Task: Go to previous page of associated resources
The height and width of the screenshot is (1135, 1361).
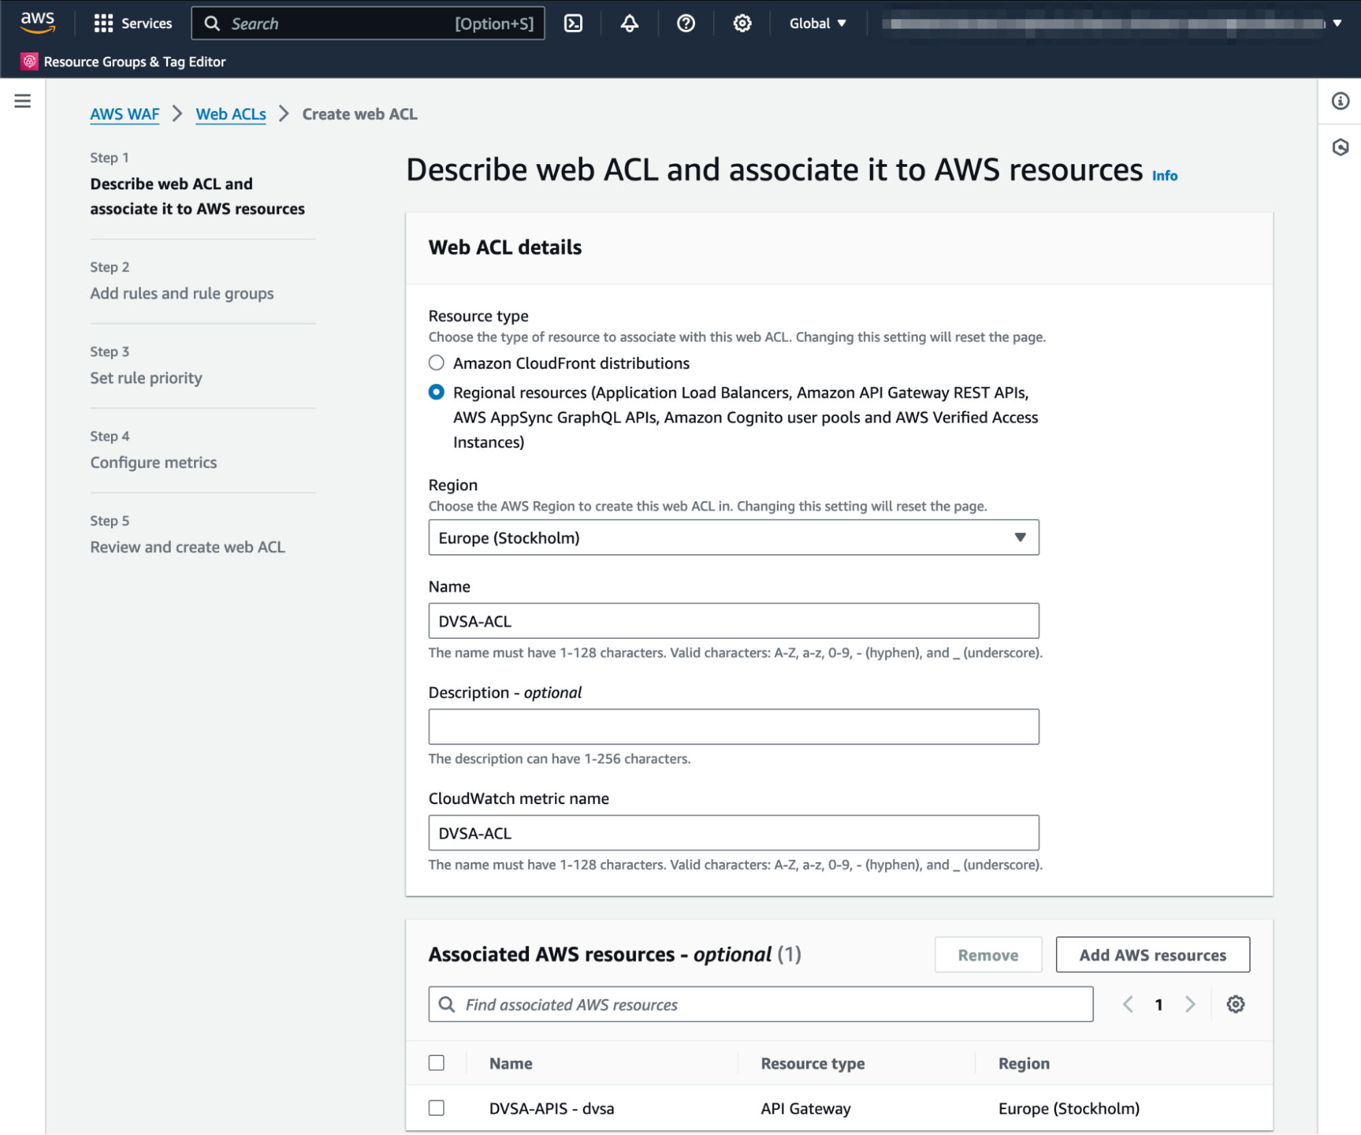Action: coord(1127,1004)
